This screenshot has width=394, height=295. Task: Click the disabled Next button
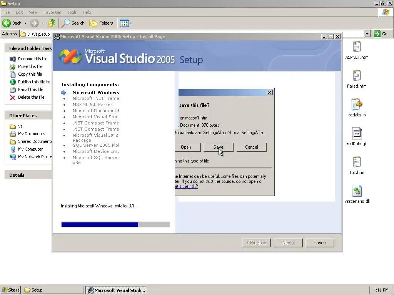coord(288,243)
